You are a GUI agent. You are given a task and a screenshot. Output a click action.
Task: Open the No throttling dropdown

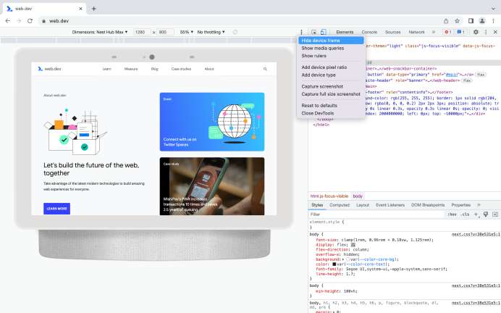coord(211,32)
